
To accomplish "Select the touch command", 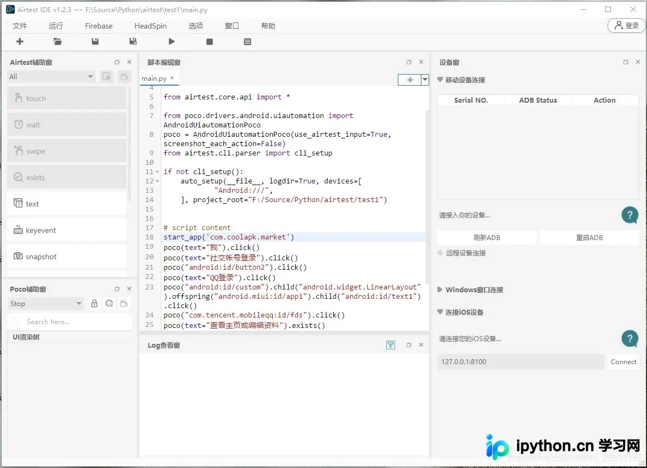I will pyautogui.click(x=66, y=98).
